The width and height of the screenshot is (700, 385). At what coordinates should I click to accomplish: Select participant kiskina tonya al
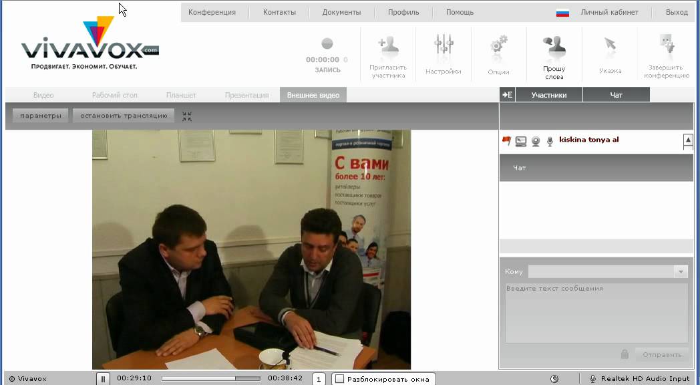(x=589, y=140)
